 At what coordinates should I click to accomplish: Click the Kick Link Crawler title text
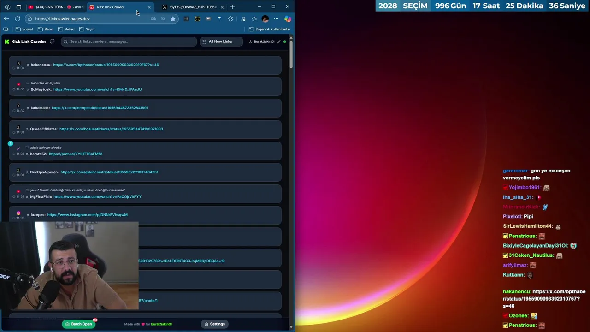pos(29,41)
